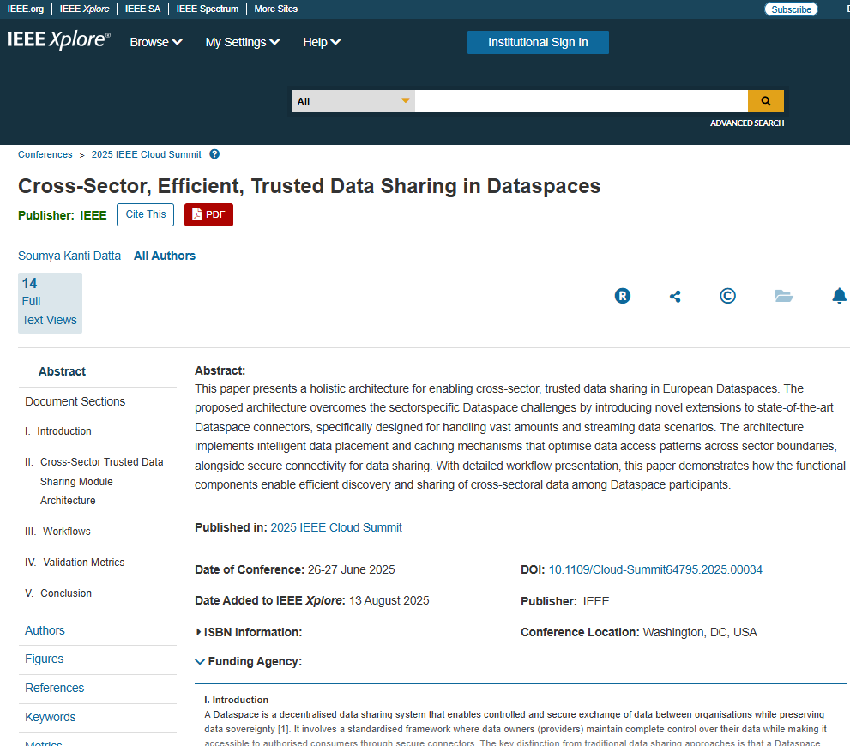Click the I. Introduction heading in article body
850x746 pixels.
coord(237,700)
